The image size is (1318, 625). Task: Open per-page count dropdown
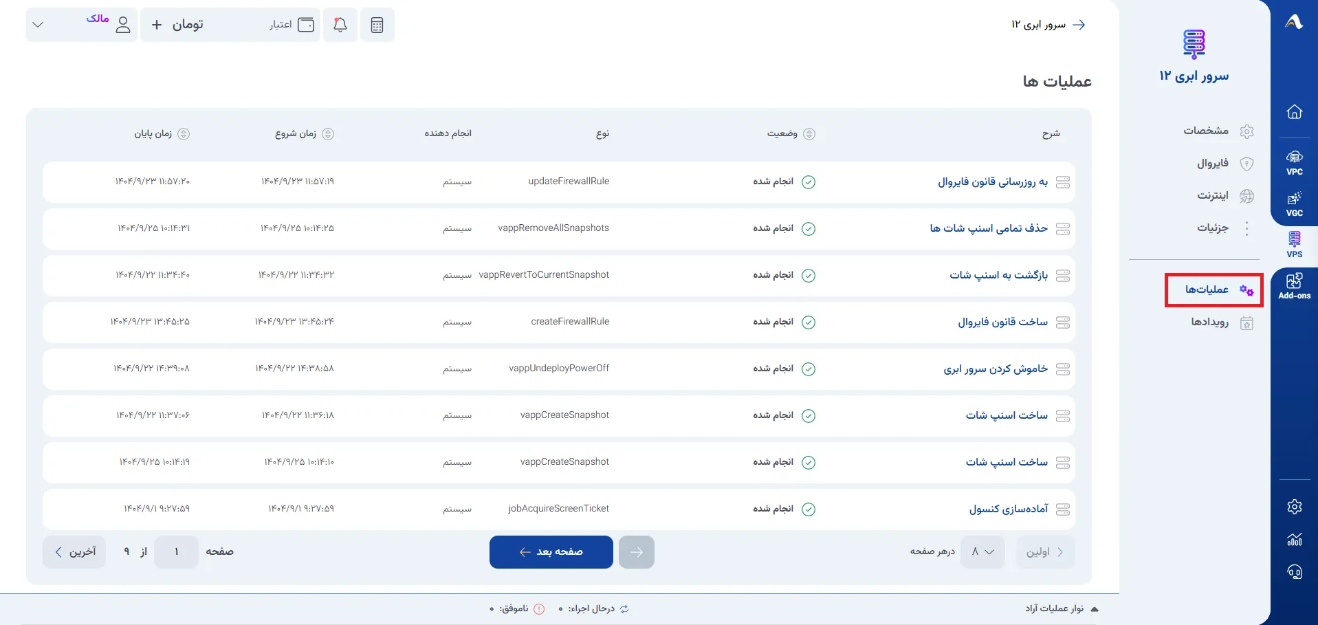coord(982,552)
